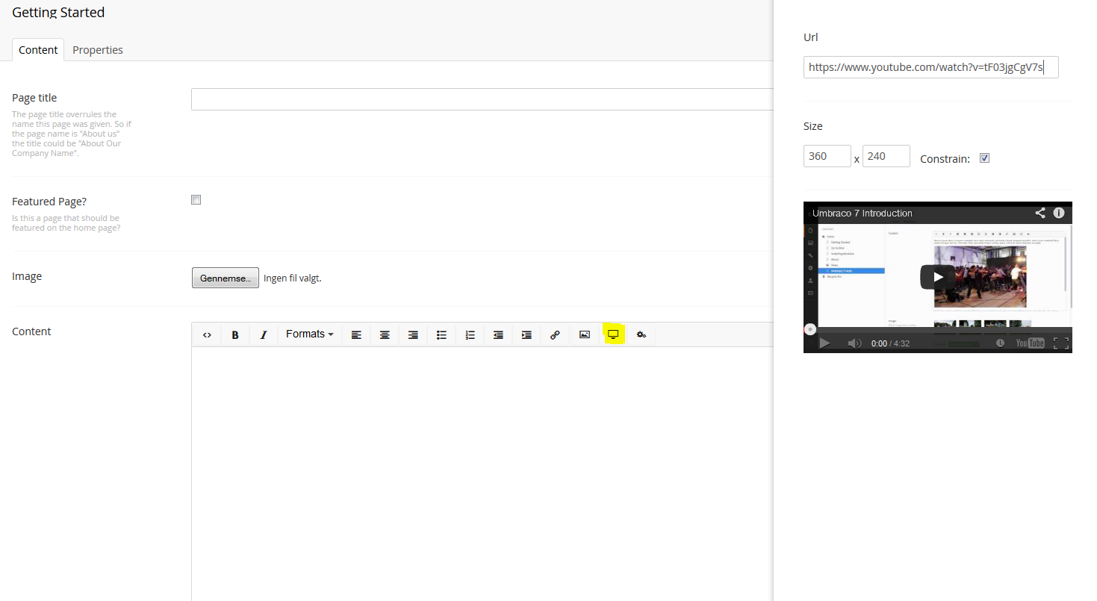Switch to the Content tab
Viewport: 1097px width, 601px height.
[x=38, y=50]
